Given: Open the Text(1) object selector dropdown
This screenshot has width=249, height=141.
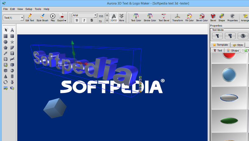Looking at the screenshot, I should tap(22, 18).
